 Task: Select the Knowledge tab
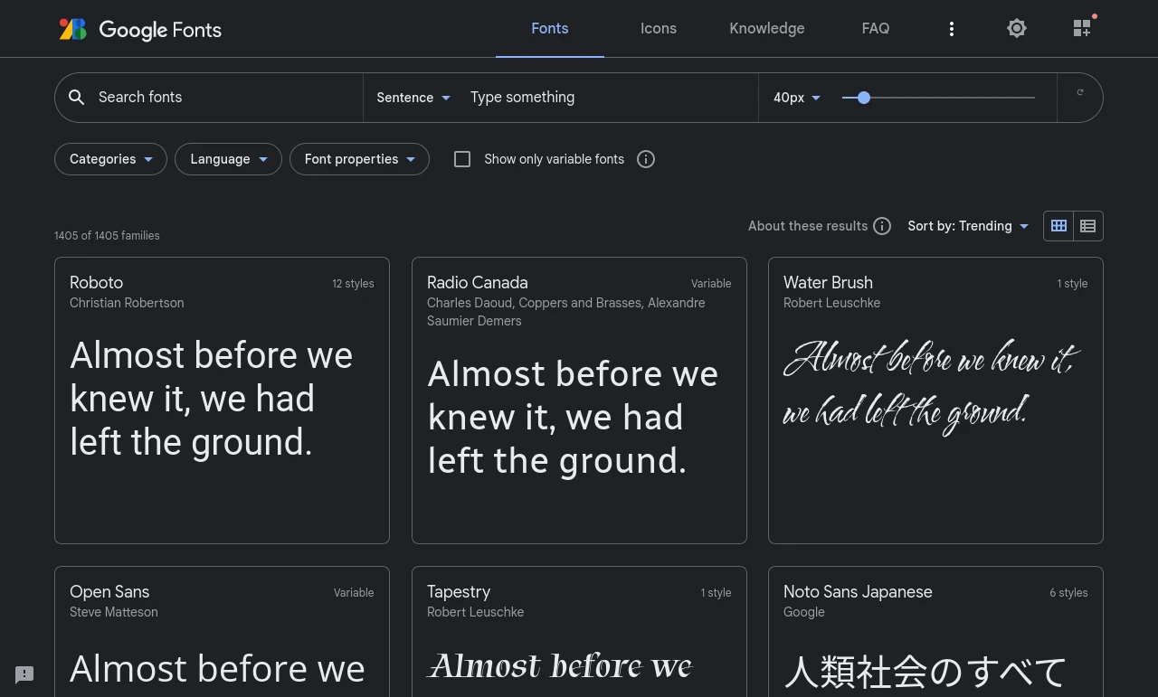pos(767,29)
